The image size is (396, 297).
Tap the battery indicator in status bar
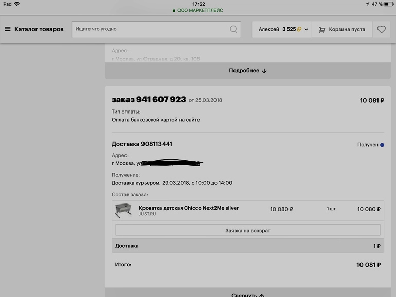388,4
